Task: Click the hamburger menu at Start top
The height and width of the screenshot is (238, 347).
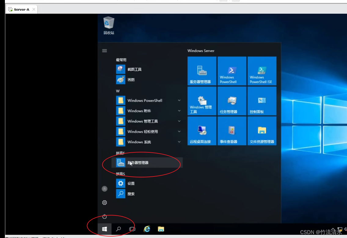Action: pyautogui.click(x=104, y=51)
